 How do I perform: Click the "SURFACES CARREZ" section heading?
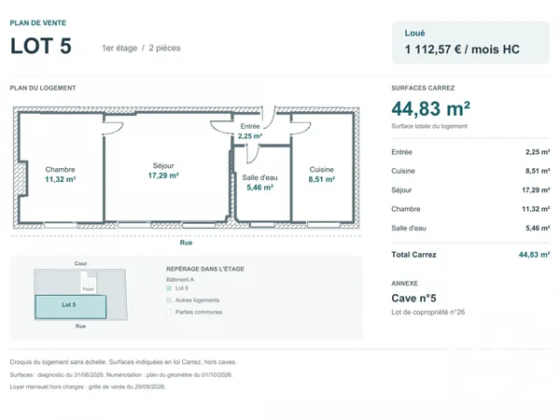tap(423, 88)
